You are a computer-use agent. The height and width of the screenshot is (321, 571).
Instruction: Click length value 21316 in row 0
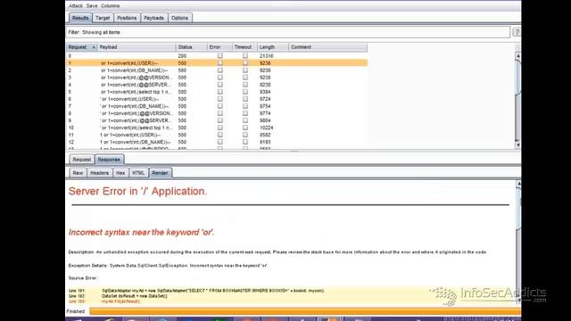coord(266,56)
